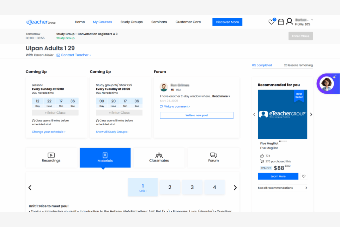Open the wishlist heart icon in header

click(x=271, y=22)
